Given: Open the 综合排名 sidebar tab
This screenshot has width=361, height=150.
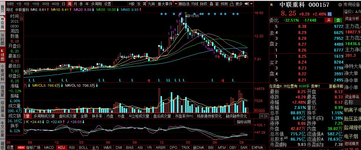Looking at the screenshot, I should [x=3, y=109].
